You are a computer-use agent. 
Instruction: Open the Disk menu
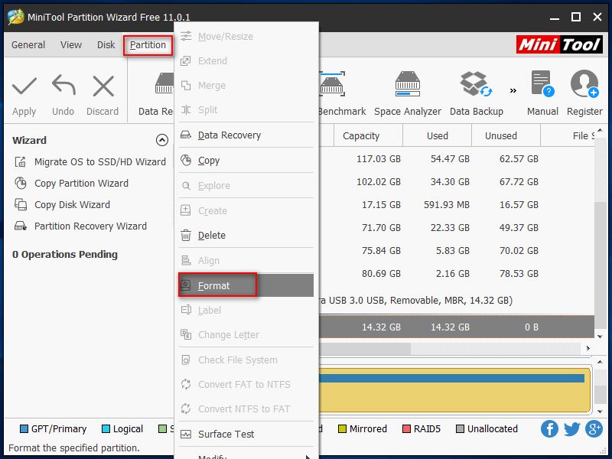coord(106,45)
